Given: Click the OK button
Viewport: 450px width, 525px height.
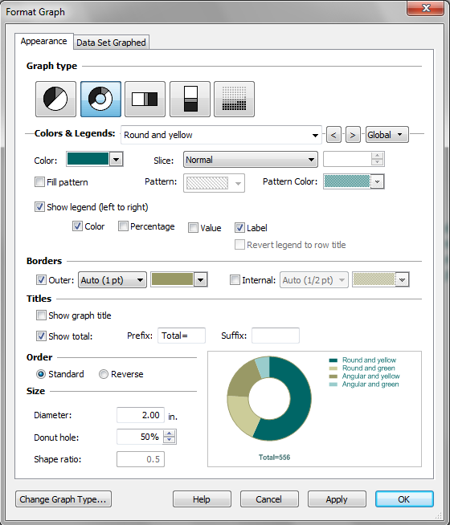Looking at the screenshot, I should pyautogui.click(x=404, y=499).
